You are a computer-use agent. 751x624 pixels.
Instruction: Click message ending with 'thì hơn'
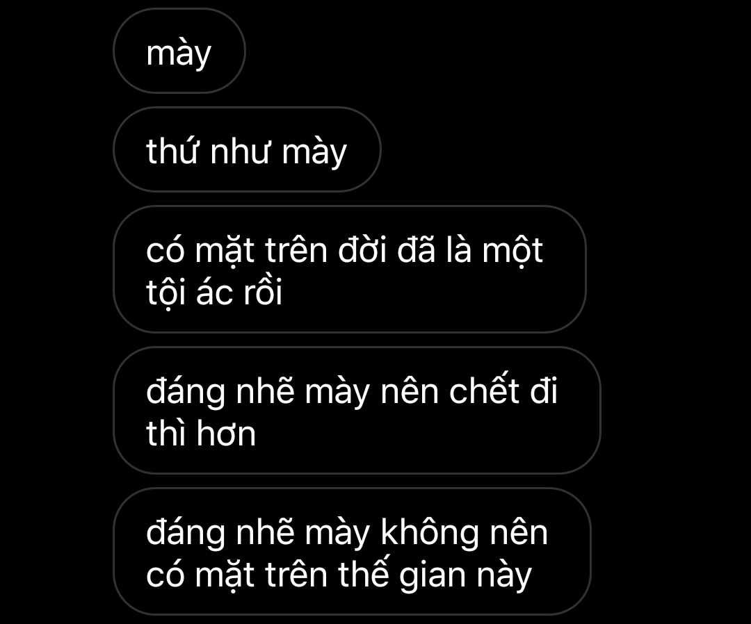(x=357, y=411)
